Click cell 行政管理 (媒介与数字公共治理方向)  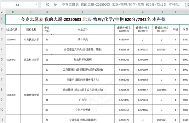pos(83,90)
